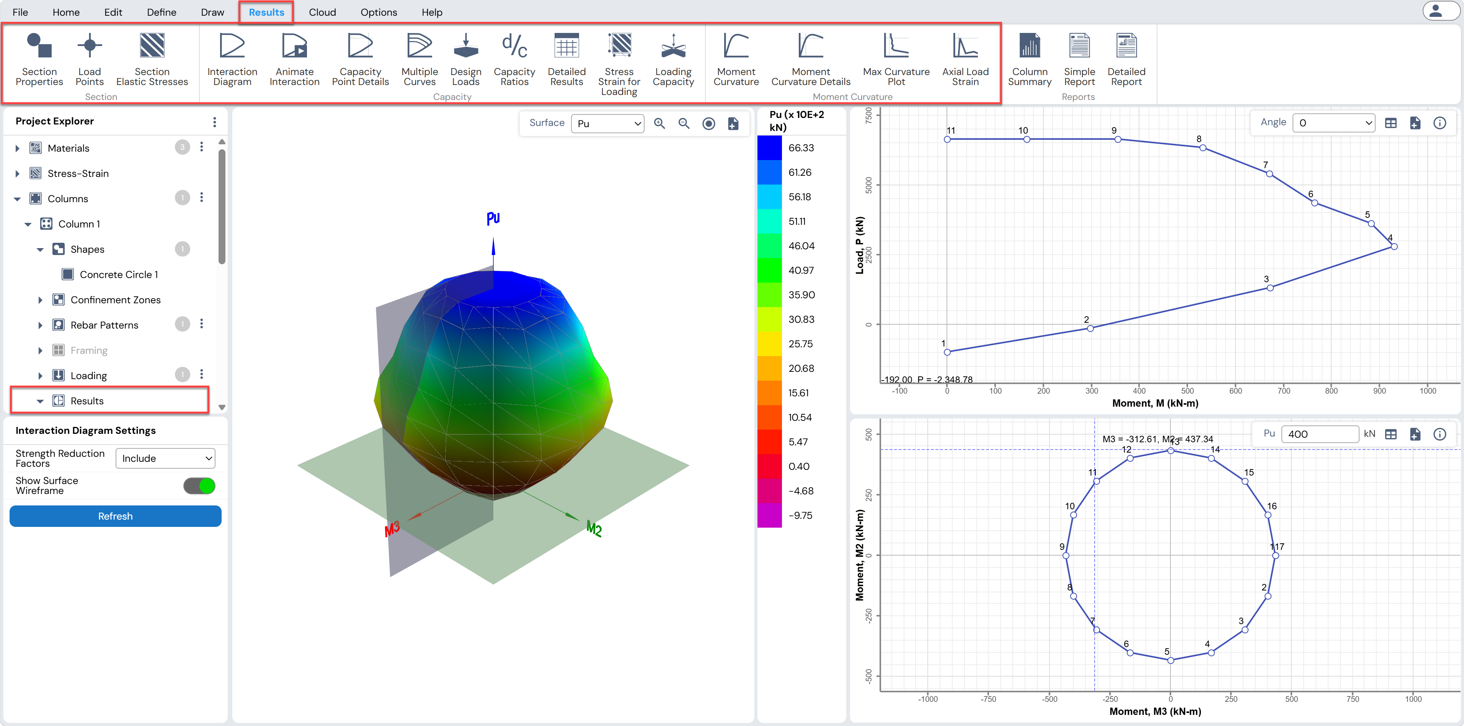Select the Load Points tool
The width and height of the screenshot is (1464, 726).
click(89, 59)
